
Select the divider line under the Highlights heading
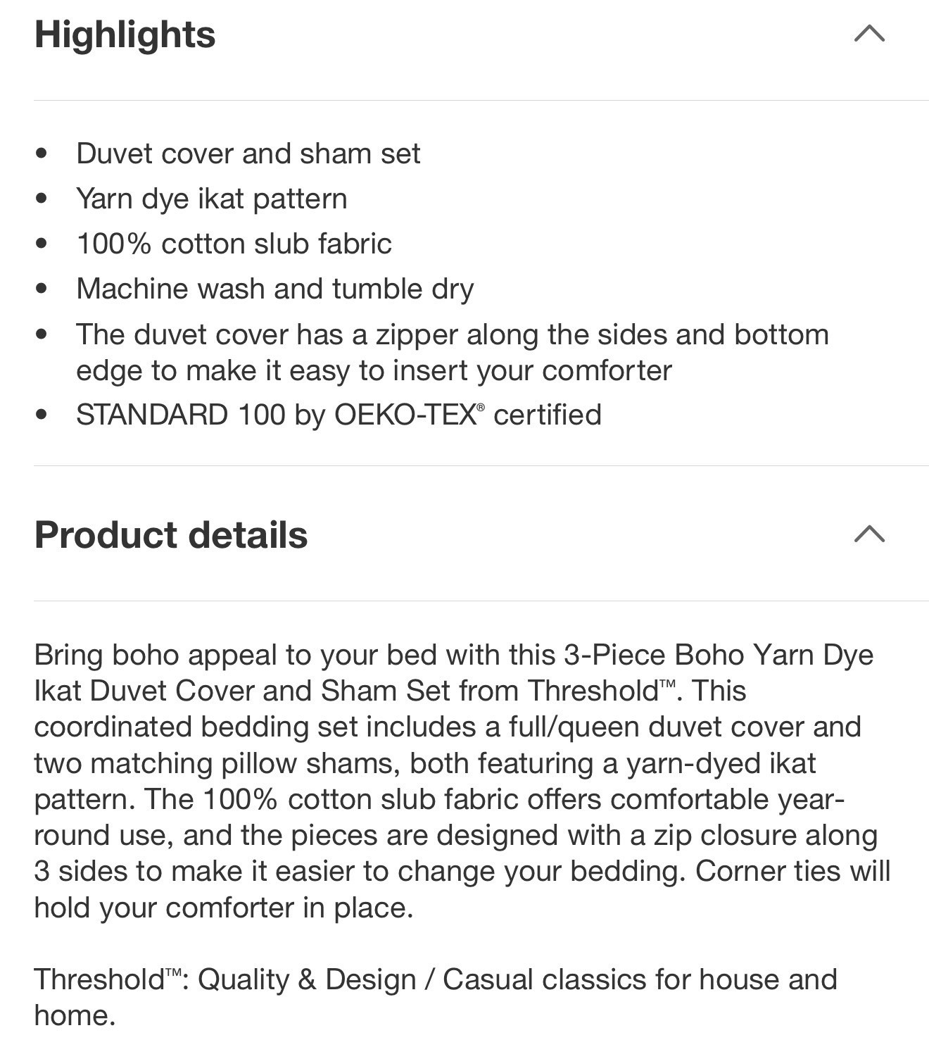(481, 100)
